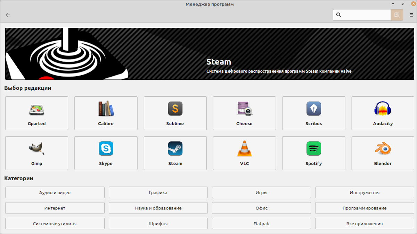This screenshot has height=234, width=417.
Task: Open the Steam featured banner
Action: click(x=208, y=53)
